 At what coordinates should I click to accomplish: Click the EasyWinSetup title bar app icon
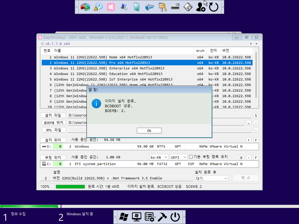(40, 38)
